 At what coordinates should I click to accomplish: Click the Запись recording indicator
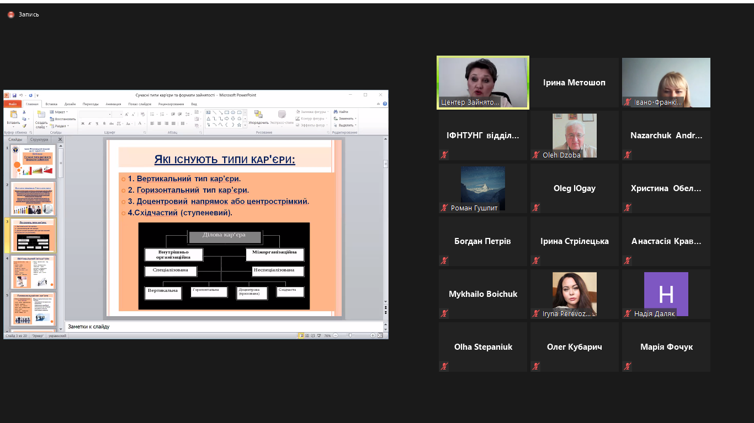[x=23, y=14]
